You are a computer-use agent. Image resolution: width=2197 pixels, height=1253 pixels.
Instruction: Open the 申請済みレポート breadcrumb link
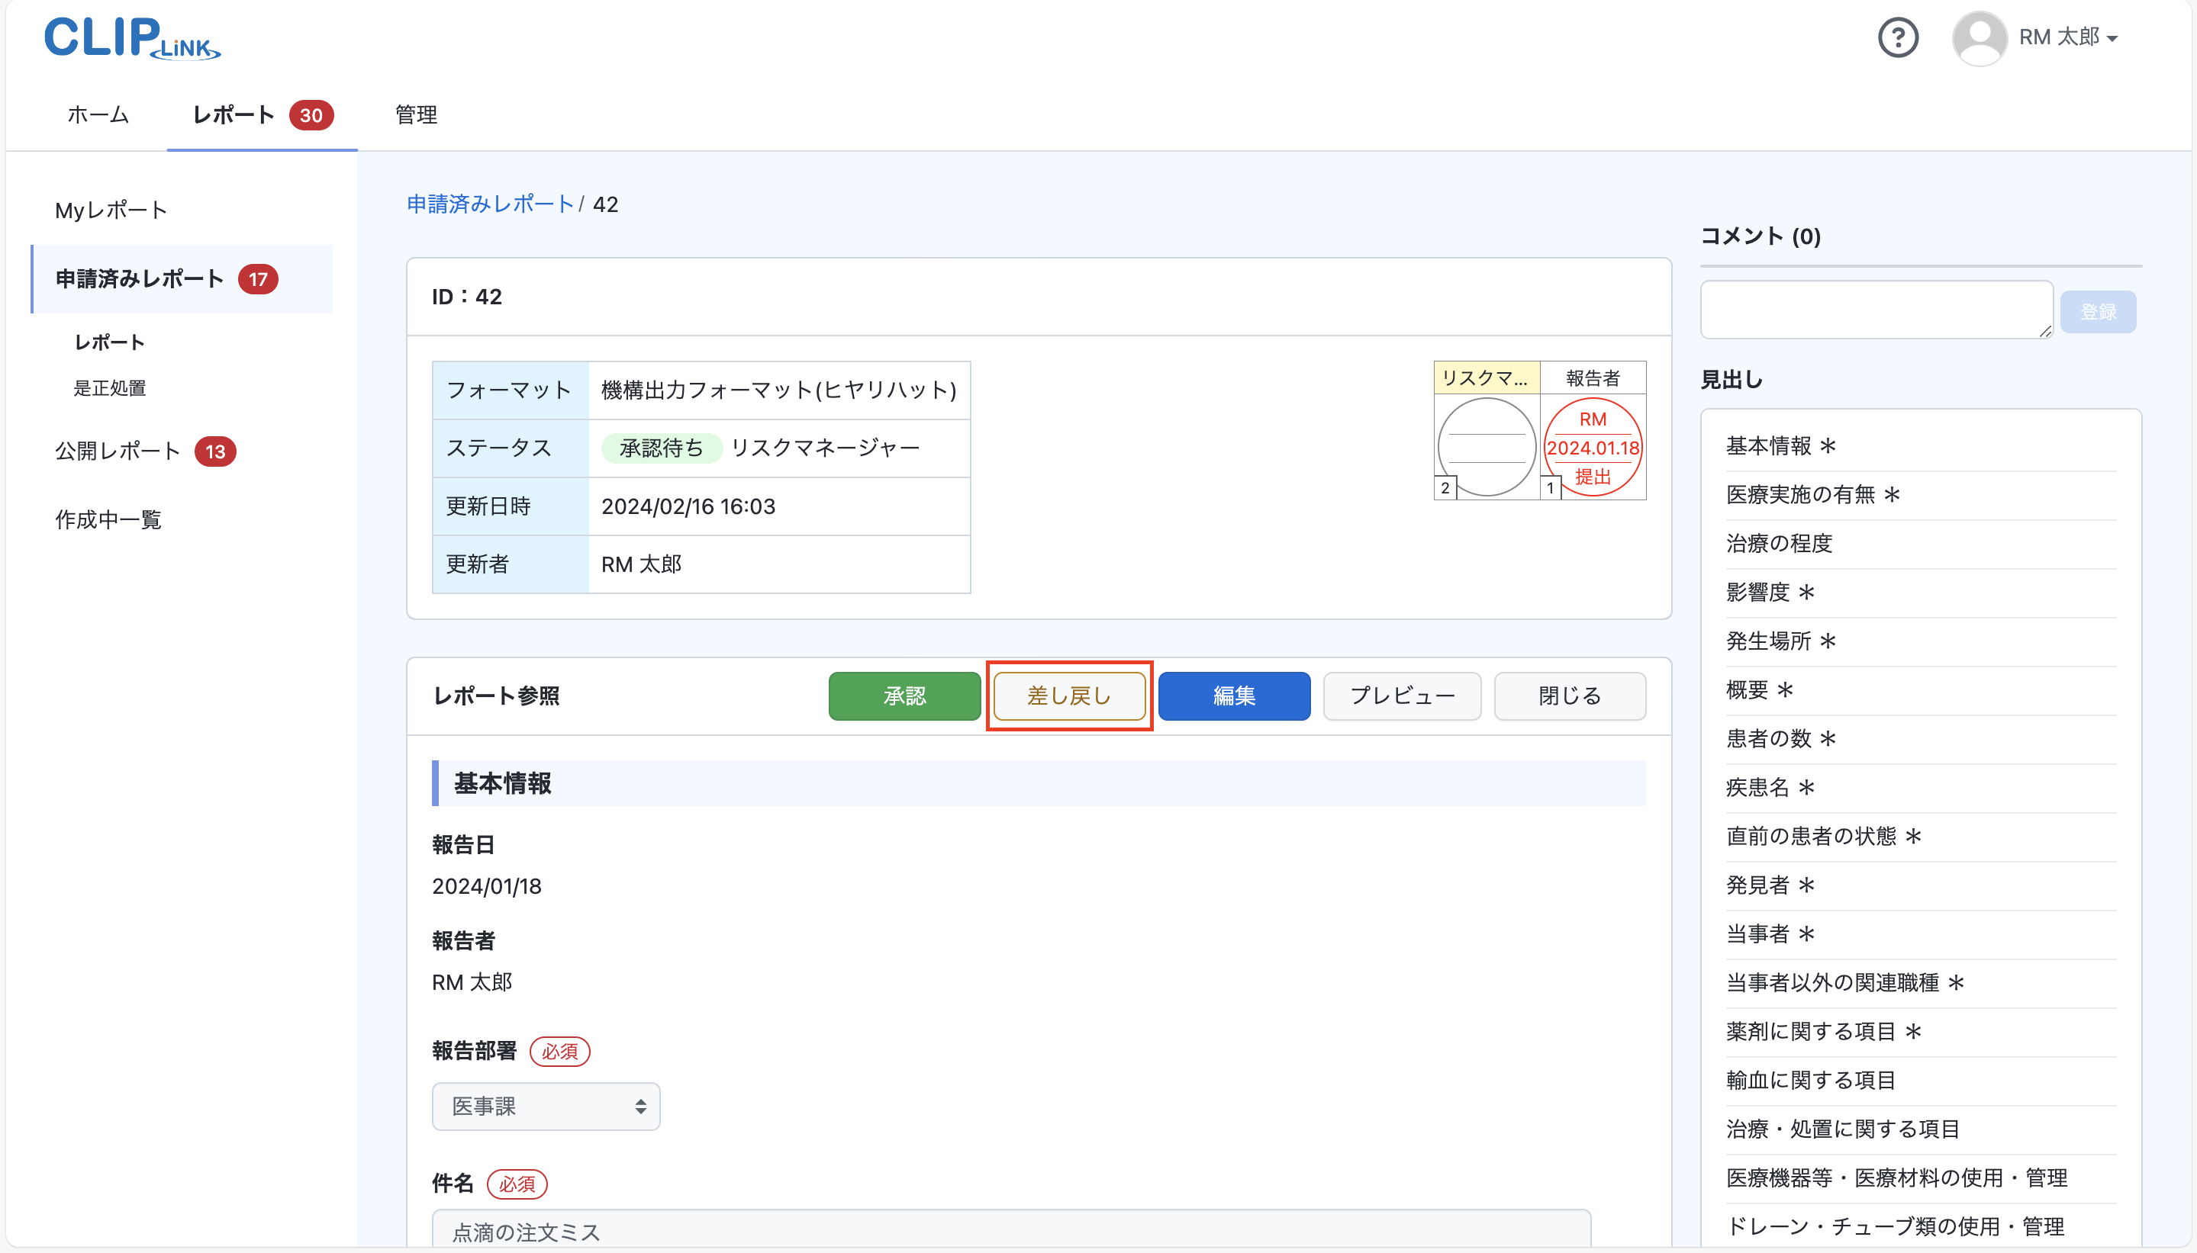point(489,204)
